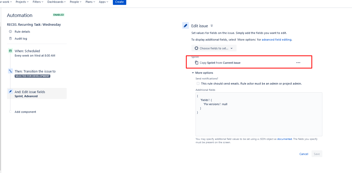352x173 pixels.
Task: Click the gear icon in Choose fields
Action: (x=196, y=48)
